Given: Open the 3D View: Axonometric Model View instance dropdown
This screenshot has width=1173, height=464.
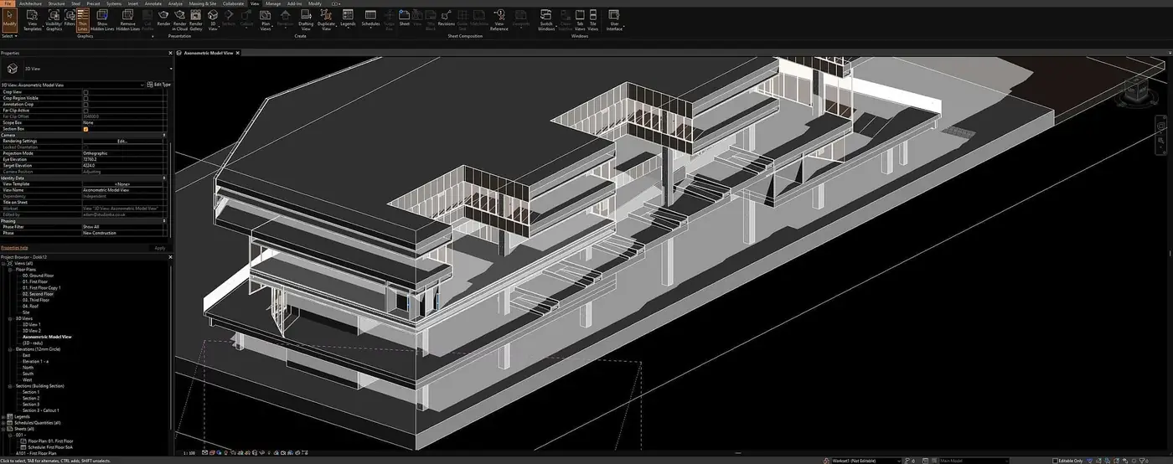Looking at the screenshot, I should coord(141,85).
